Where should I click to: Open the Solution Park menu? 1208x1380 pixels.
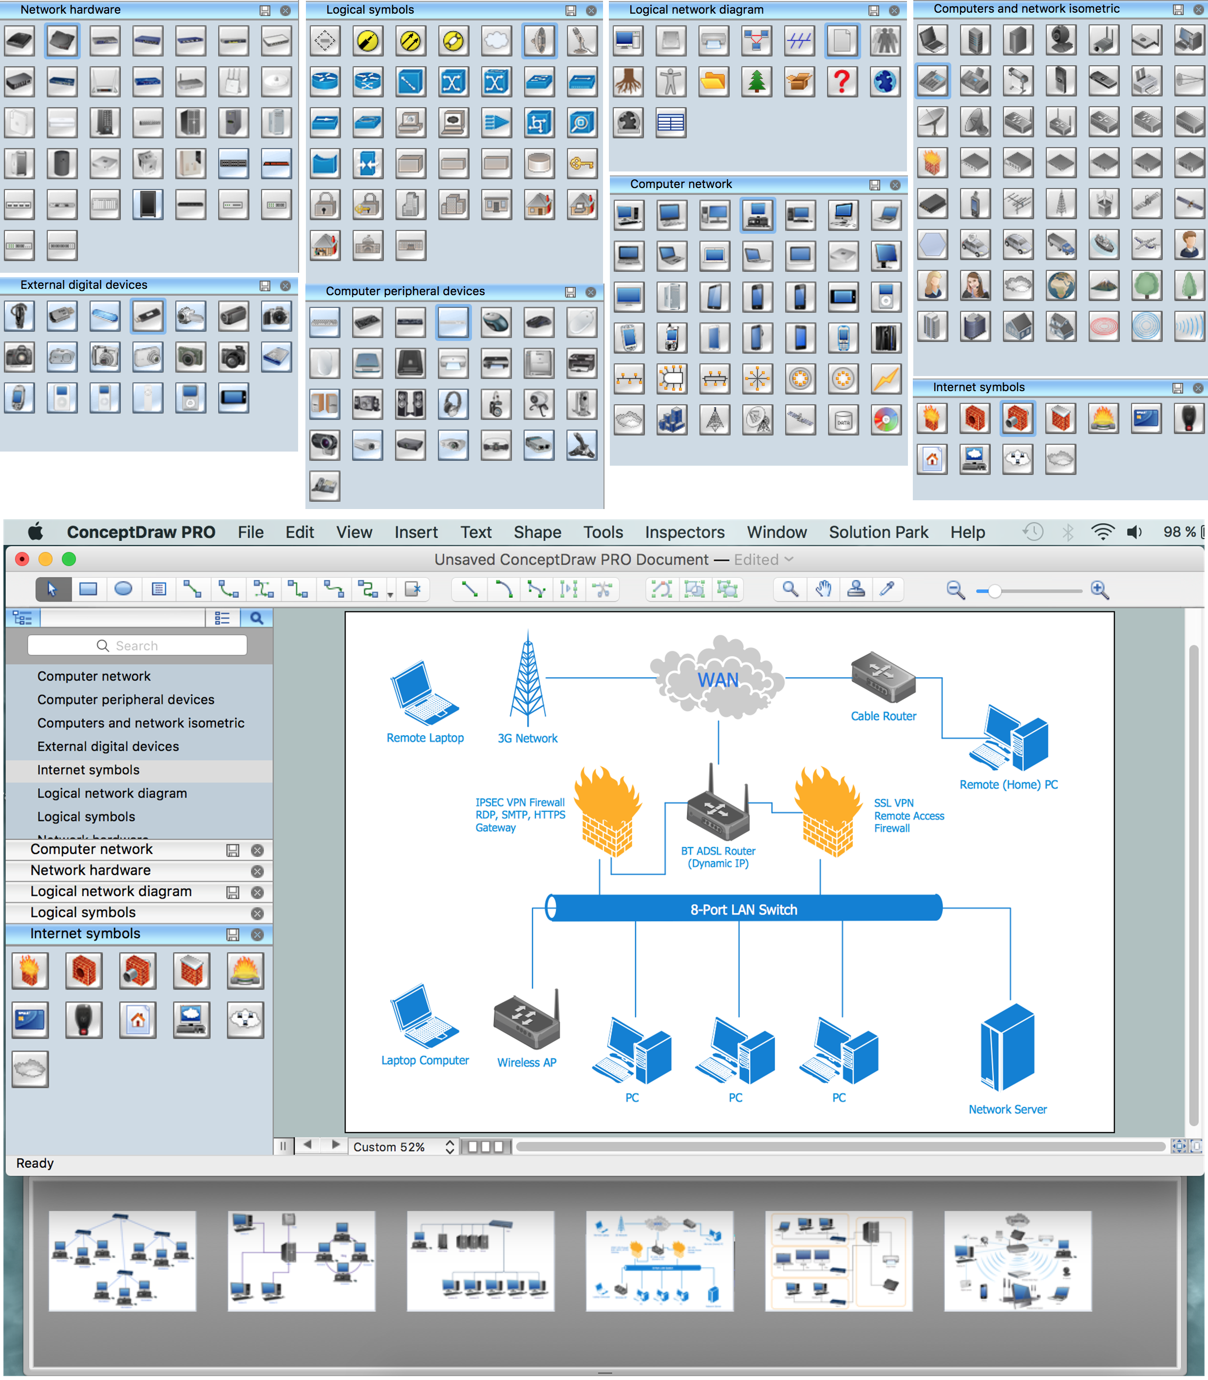(x=878, y=532)
